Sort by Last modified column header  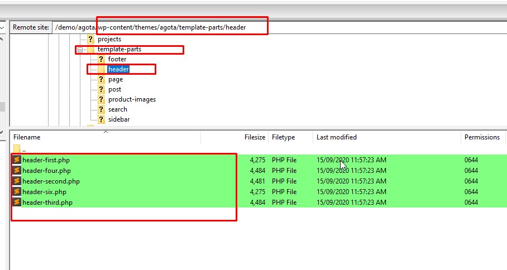click(336, 137)
